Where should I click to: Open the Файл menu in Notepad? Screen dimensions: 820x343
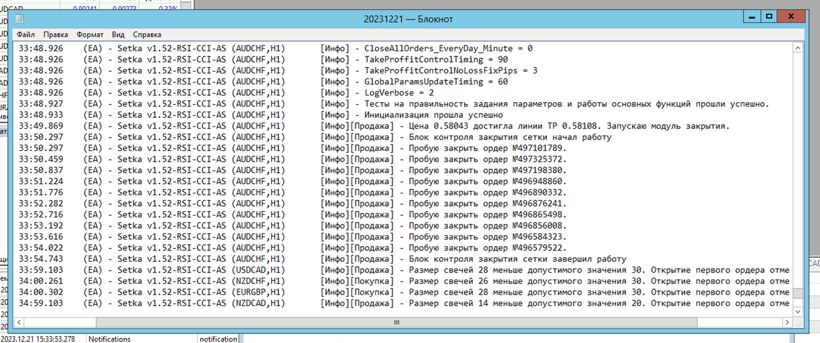tap(25, 34)
